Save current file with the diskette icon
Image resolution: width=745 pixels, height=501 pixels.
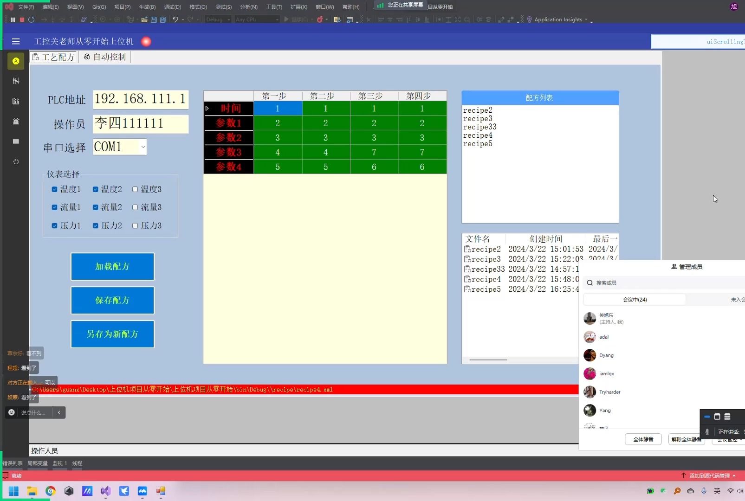pos(154,19)
